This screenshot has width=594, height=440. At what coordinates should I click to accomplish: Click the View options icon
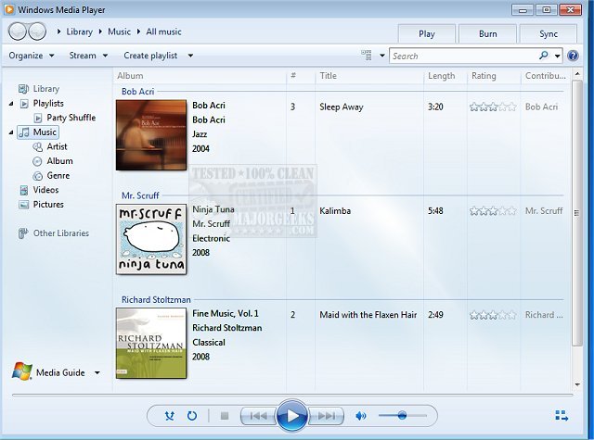367,56
